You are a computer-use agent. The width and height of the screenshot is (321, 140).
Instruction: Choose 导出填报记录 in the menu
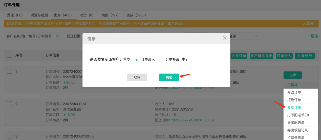click(301, 130)
